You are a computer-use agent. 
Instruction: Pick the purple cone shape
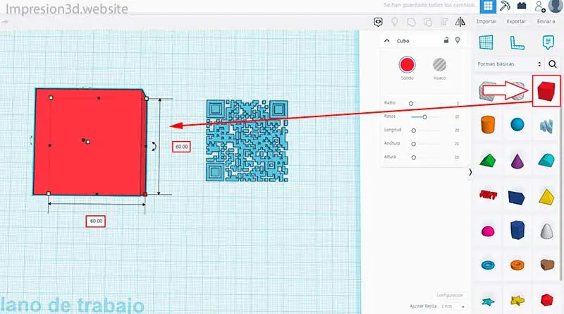[x=517, y=160]
